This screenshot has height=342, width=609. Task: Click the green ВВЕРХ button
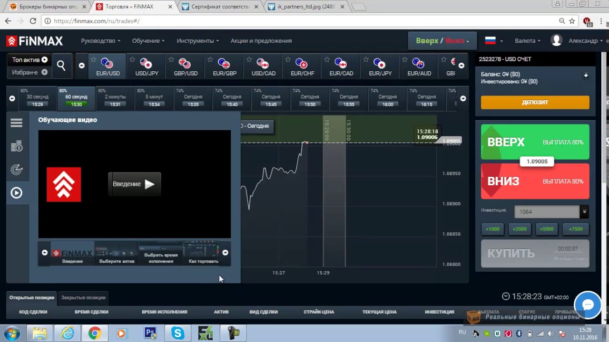coord(535,142)
